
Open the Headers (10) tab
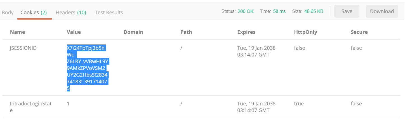point(71,12)
